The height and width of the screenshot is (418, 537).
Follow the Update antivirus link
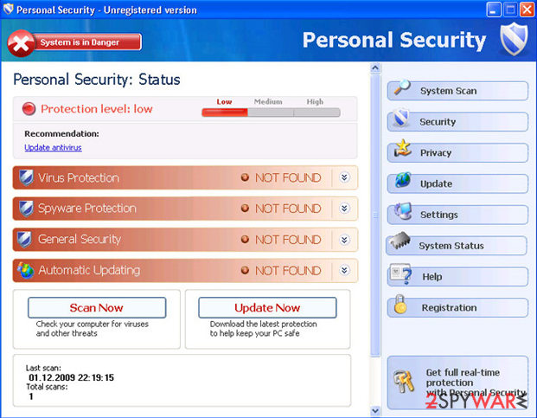(x=53, y=147)
